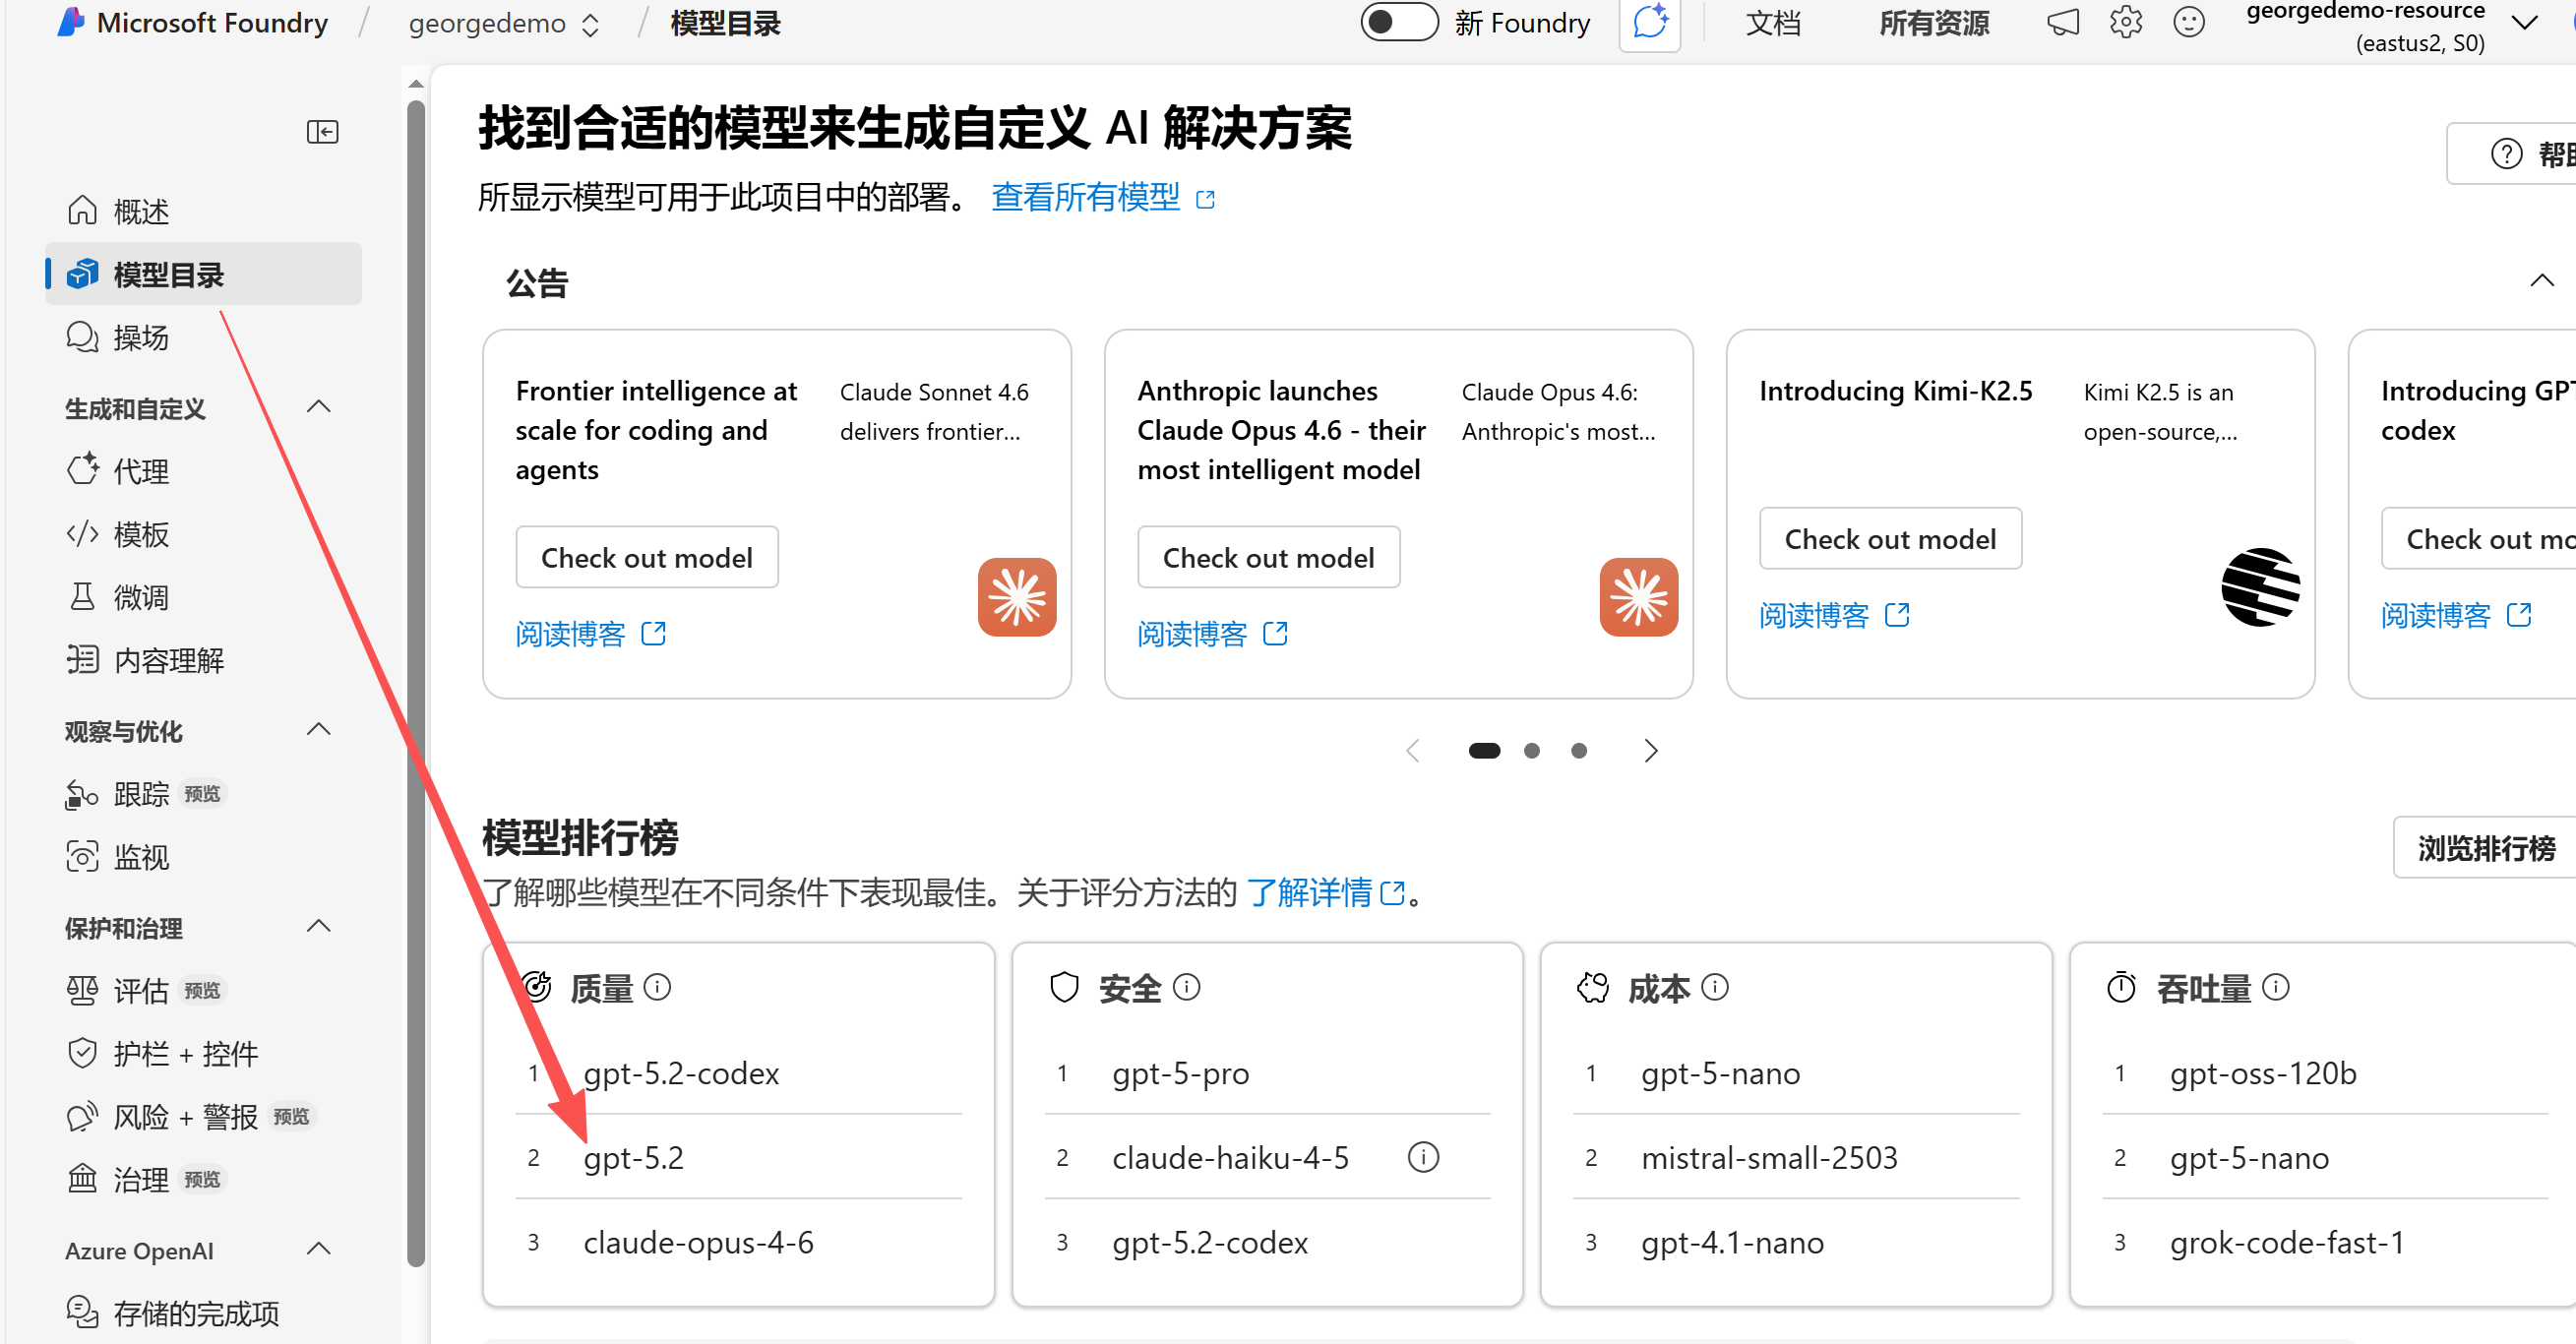Toggle the 新 Foundry switch

1398,22
